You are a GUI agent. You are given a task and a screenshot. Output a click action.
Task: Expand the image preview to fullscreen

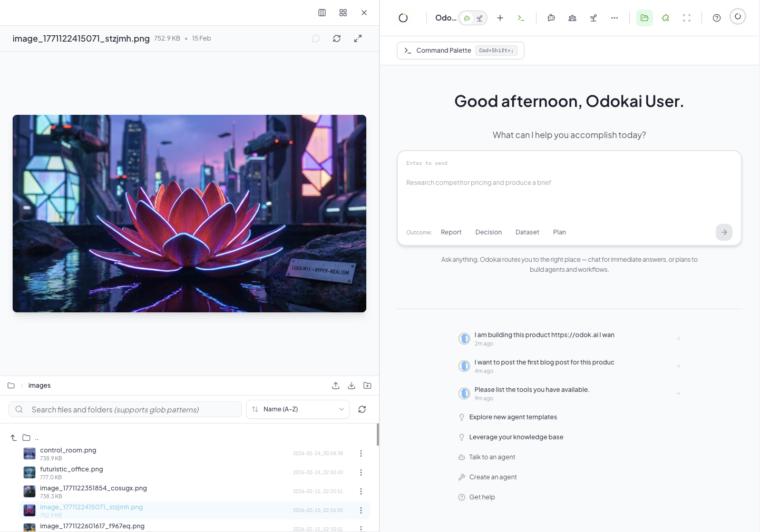[358, 38]
